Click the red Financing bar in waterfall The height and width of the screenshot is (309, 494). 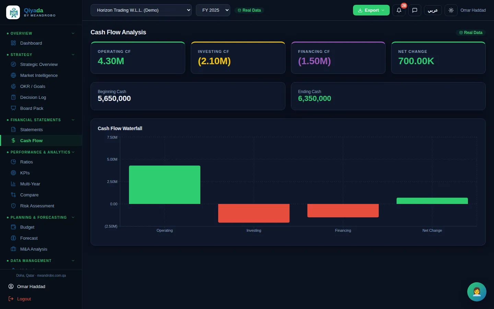click(343, 210)
